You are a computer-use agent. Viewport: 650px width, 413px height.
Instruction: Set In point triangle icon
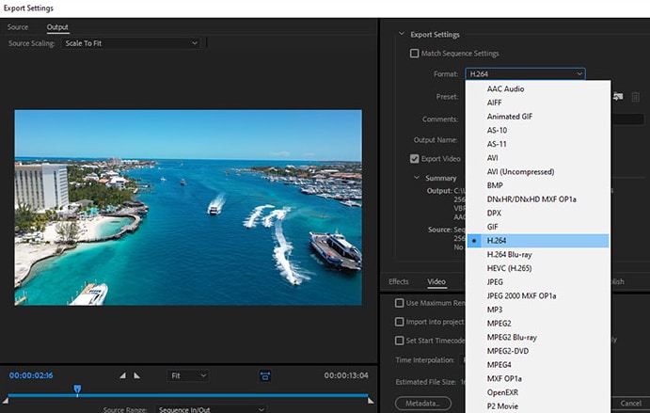(x=122, y=375)
